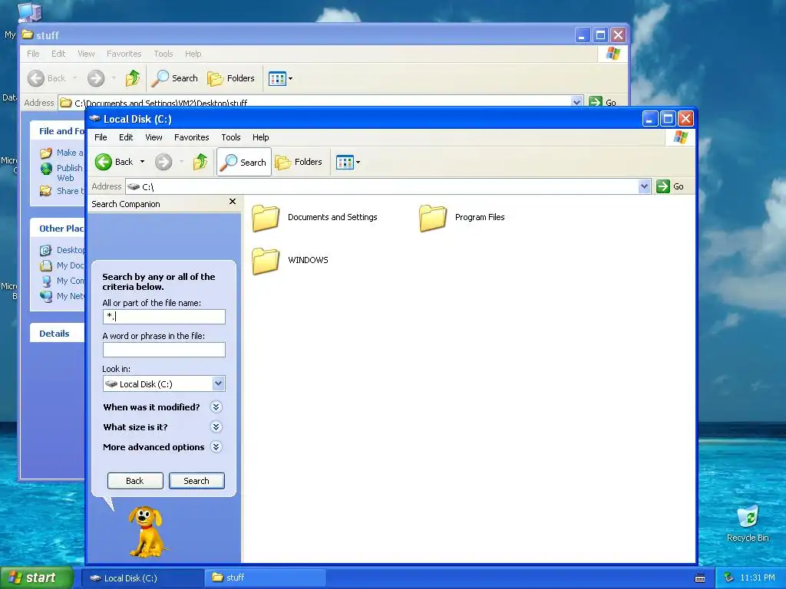Click Go button in Local Disk window
This screenshot has width=786, height=589.
(670, 186)
